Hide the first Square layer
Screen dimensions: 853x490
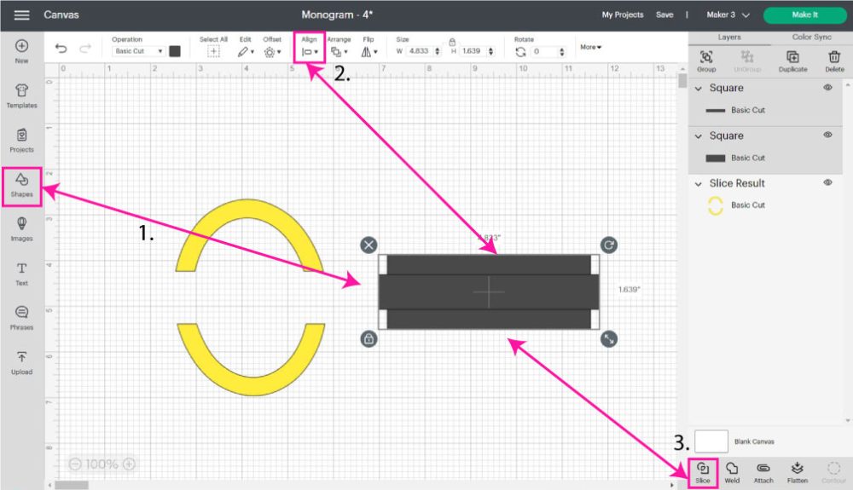(827, 88)
